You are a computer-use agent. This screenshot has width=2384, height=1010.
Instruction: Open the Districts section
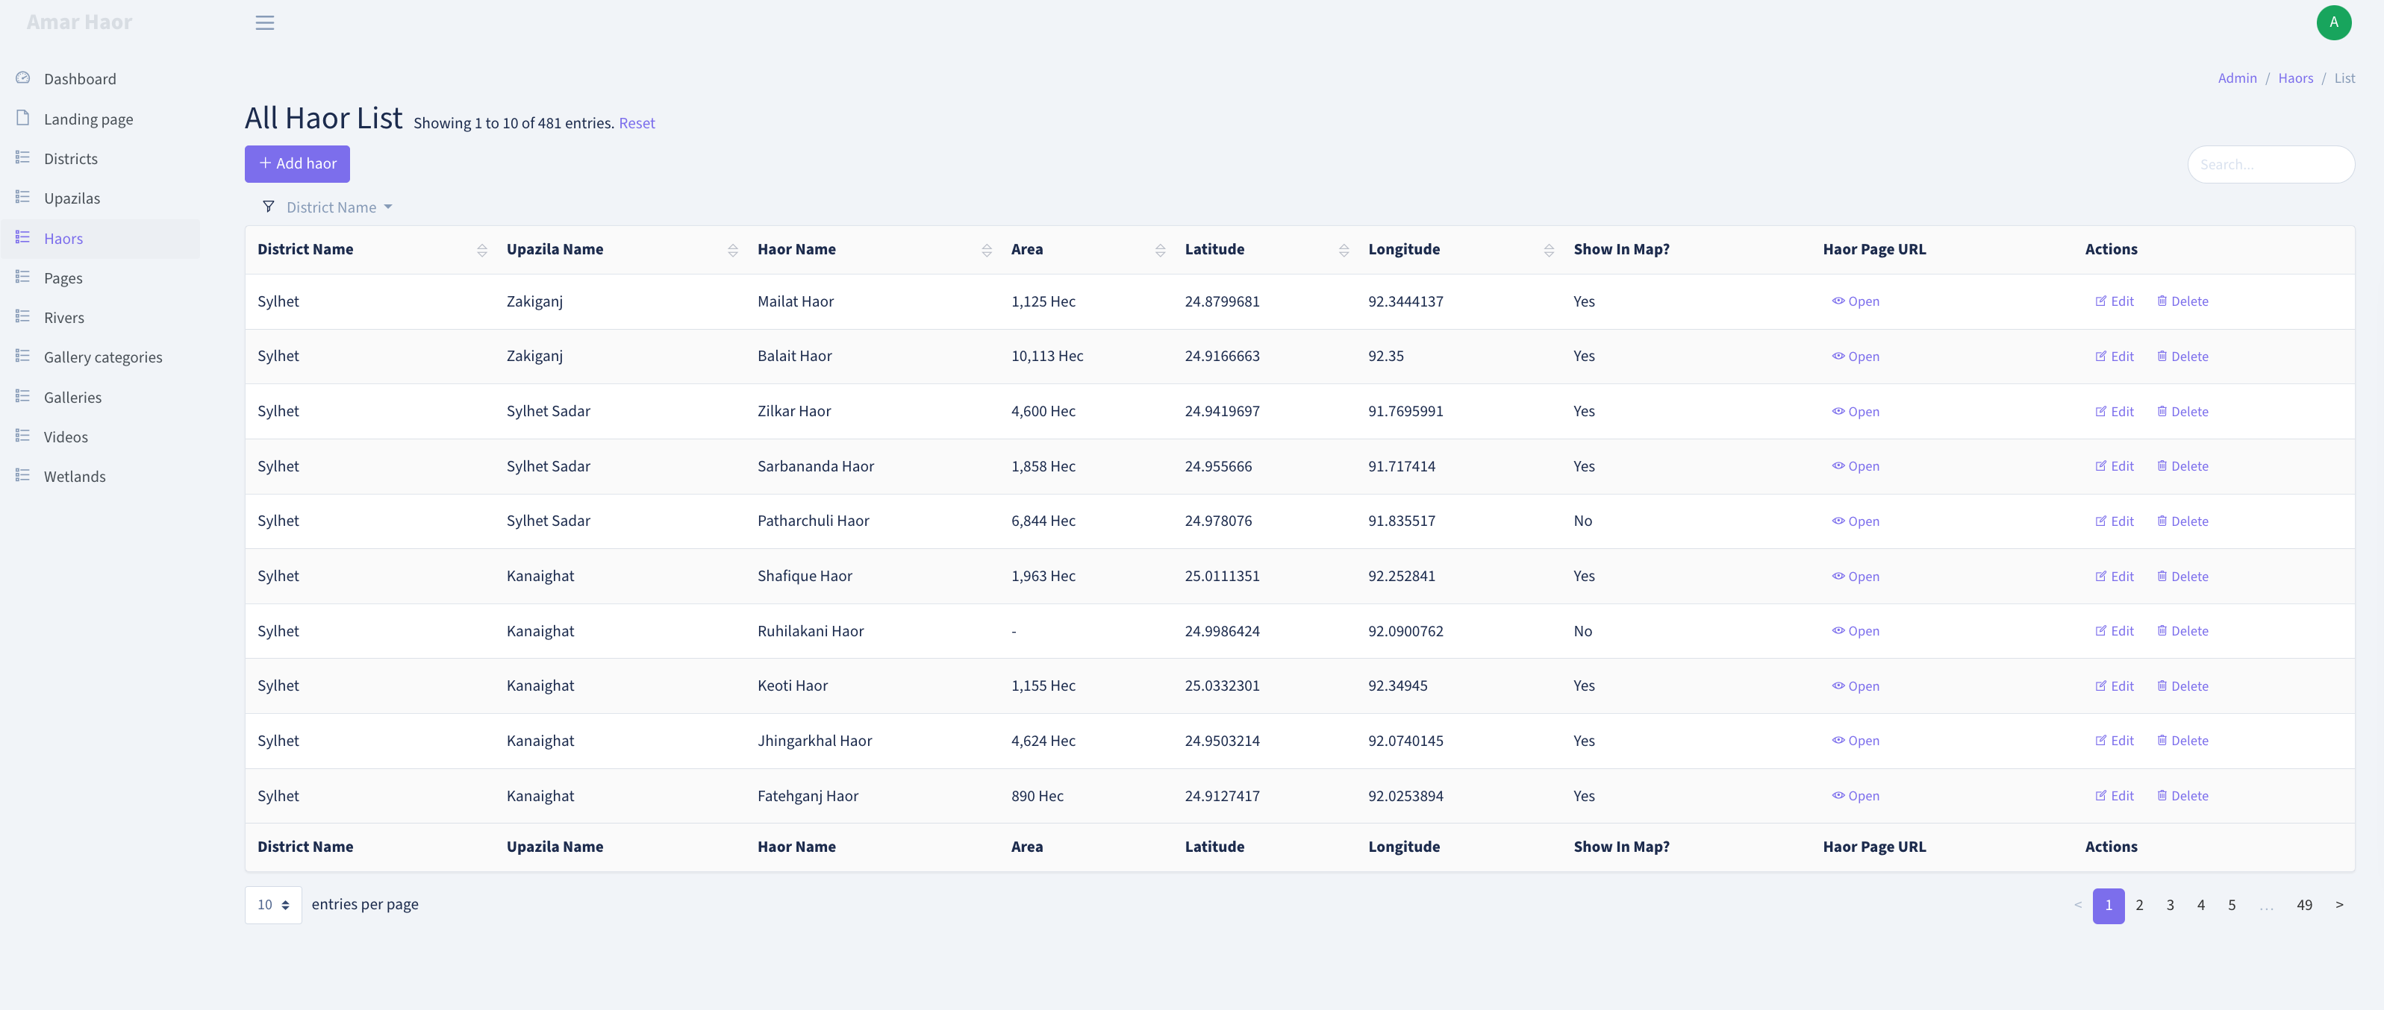click(x=70, y=158)
